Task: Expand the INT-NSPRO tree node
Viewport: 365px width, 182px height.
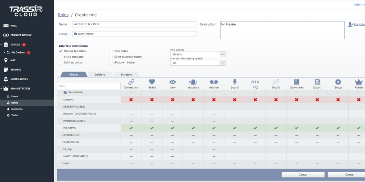Action: pyautogui.click(x=61, y=128)
